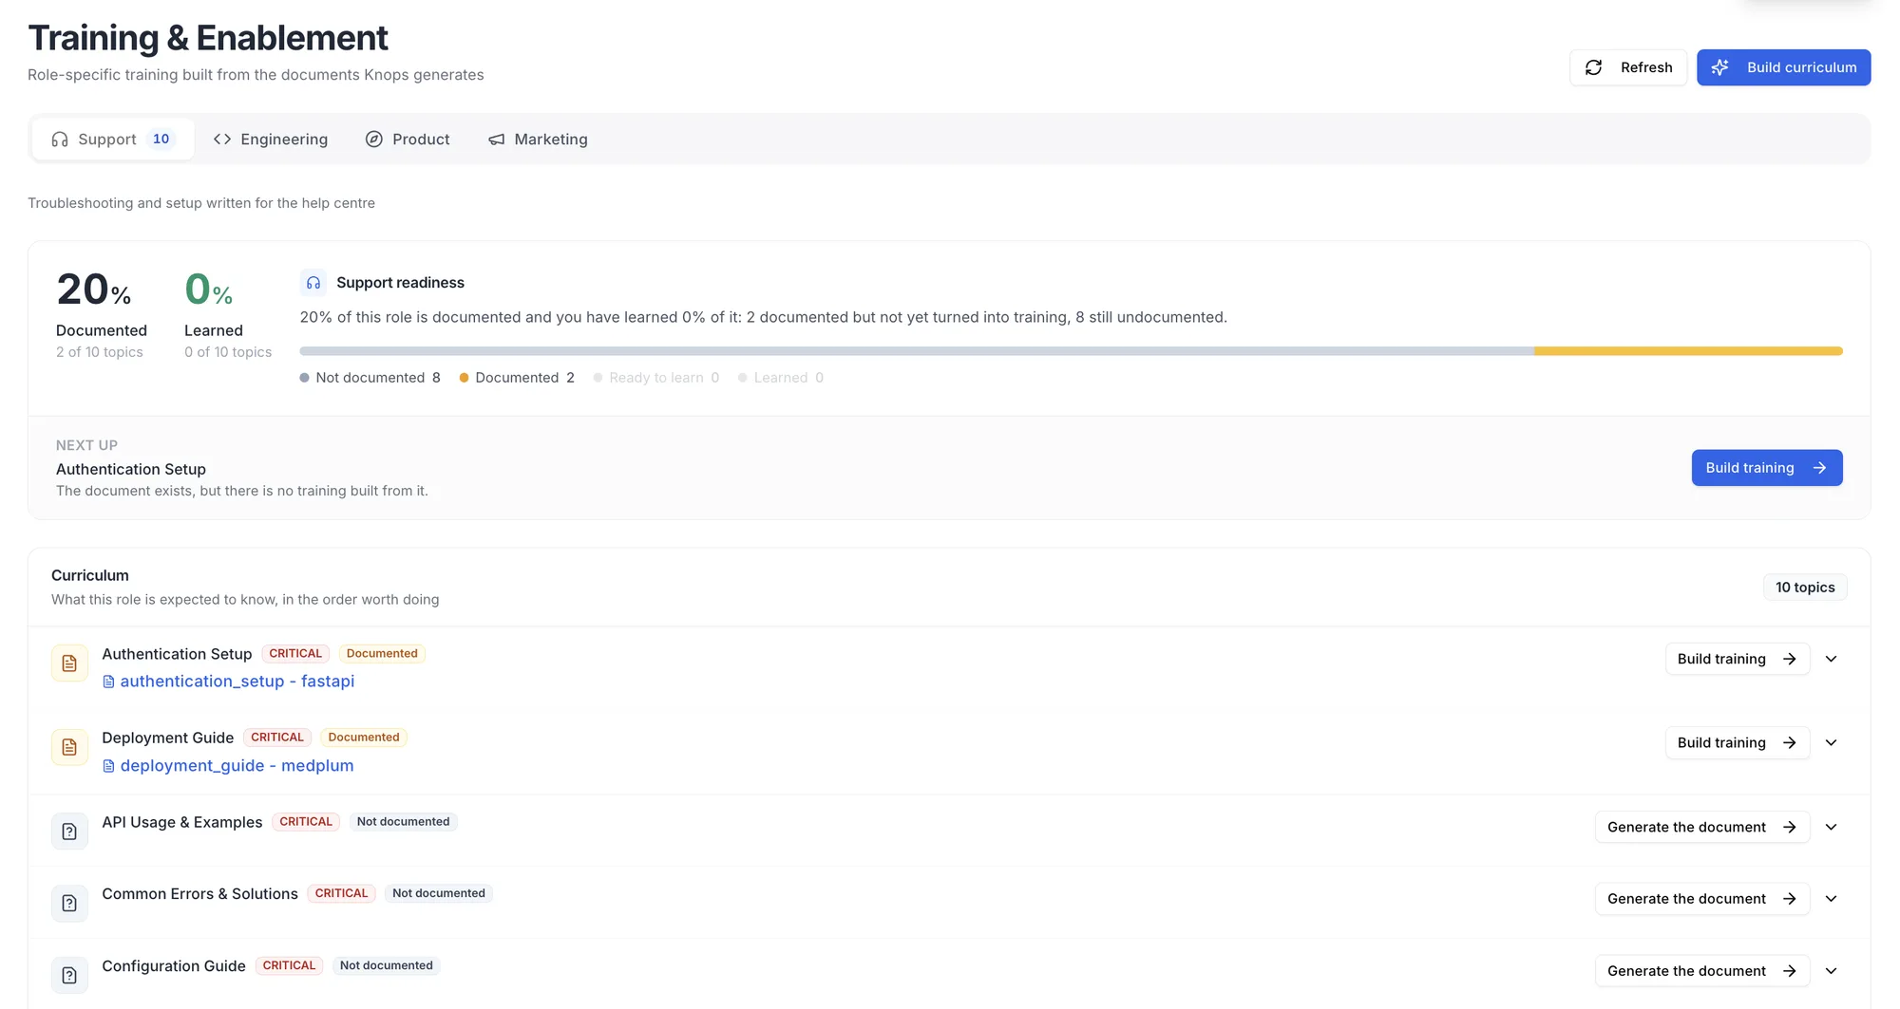Click the Support readiness progress bar

click(1071, 351)
